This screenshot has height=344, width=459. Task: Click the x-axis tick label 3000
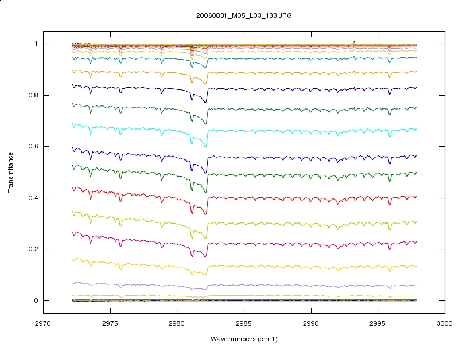[445, 323]
